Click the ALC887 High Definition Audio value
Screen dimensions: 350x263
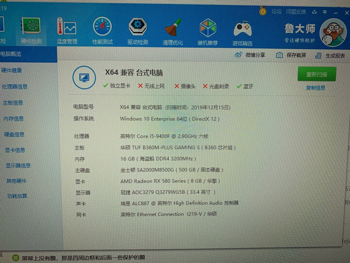pos(180,203)
